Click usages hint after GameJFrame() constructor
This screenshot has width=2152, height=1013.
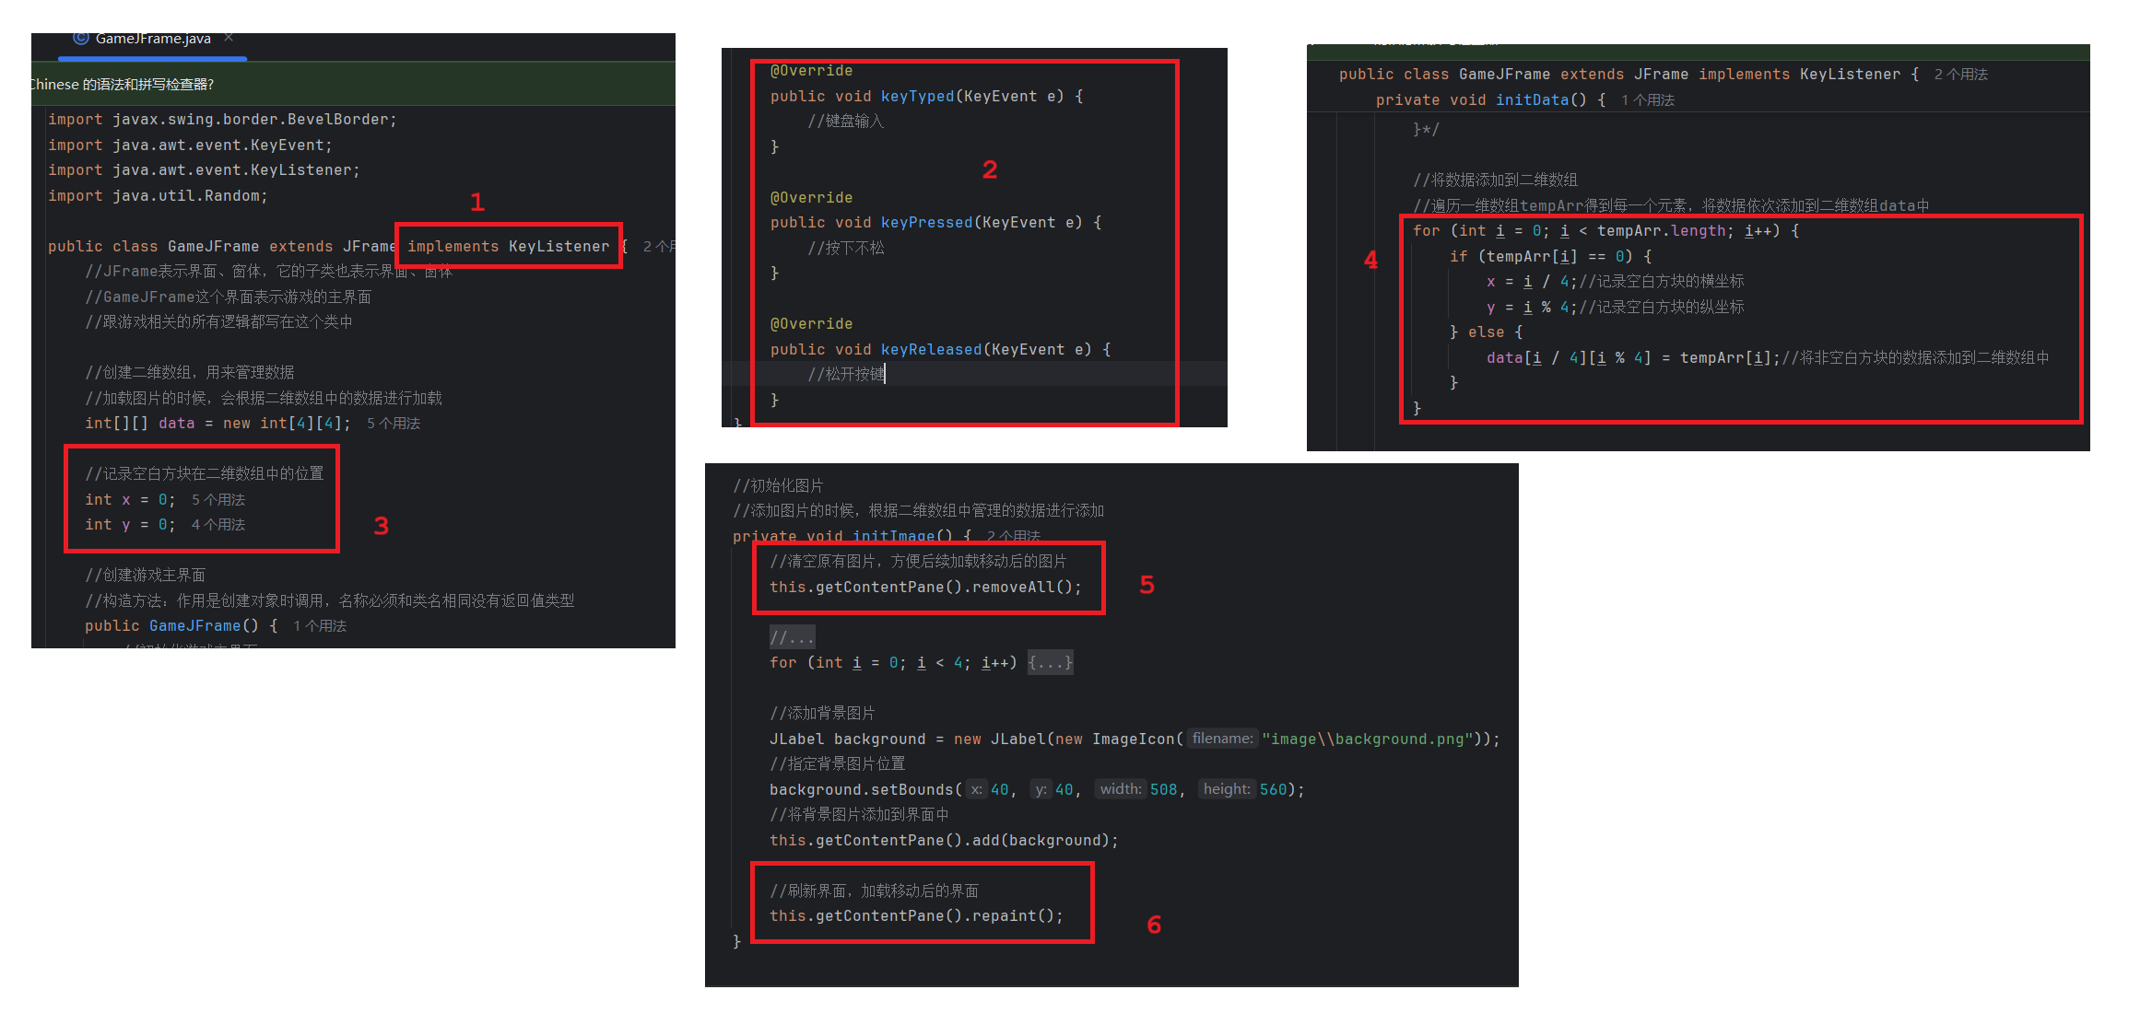320,626
